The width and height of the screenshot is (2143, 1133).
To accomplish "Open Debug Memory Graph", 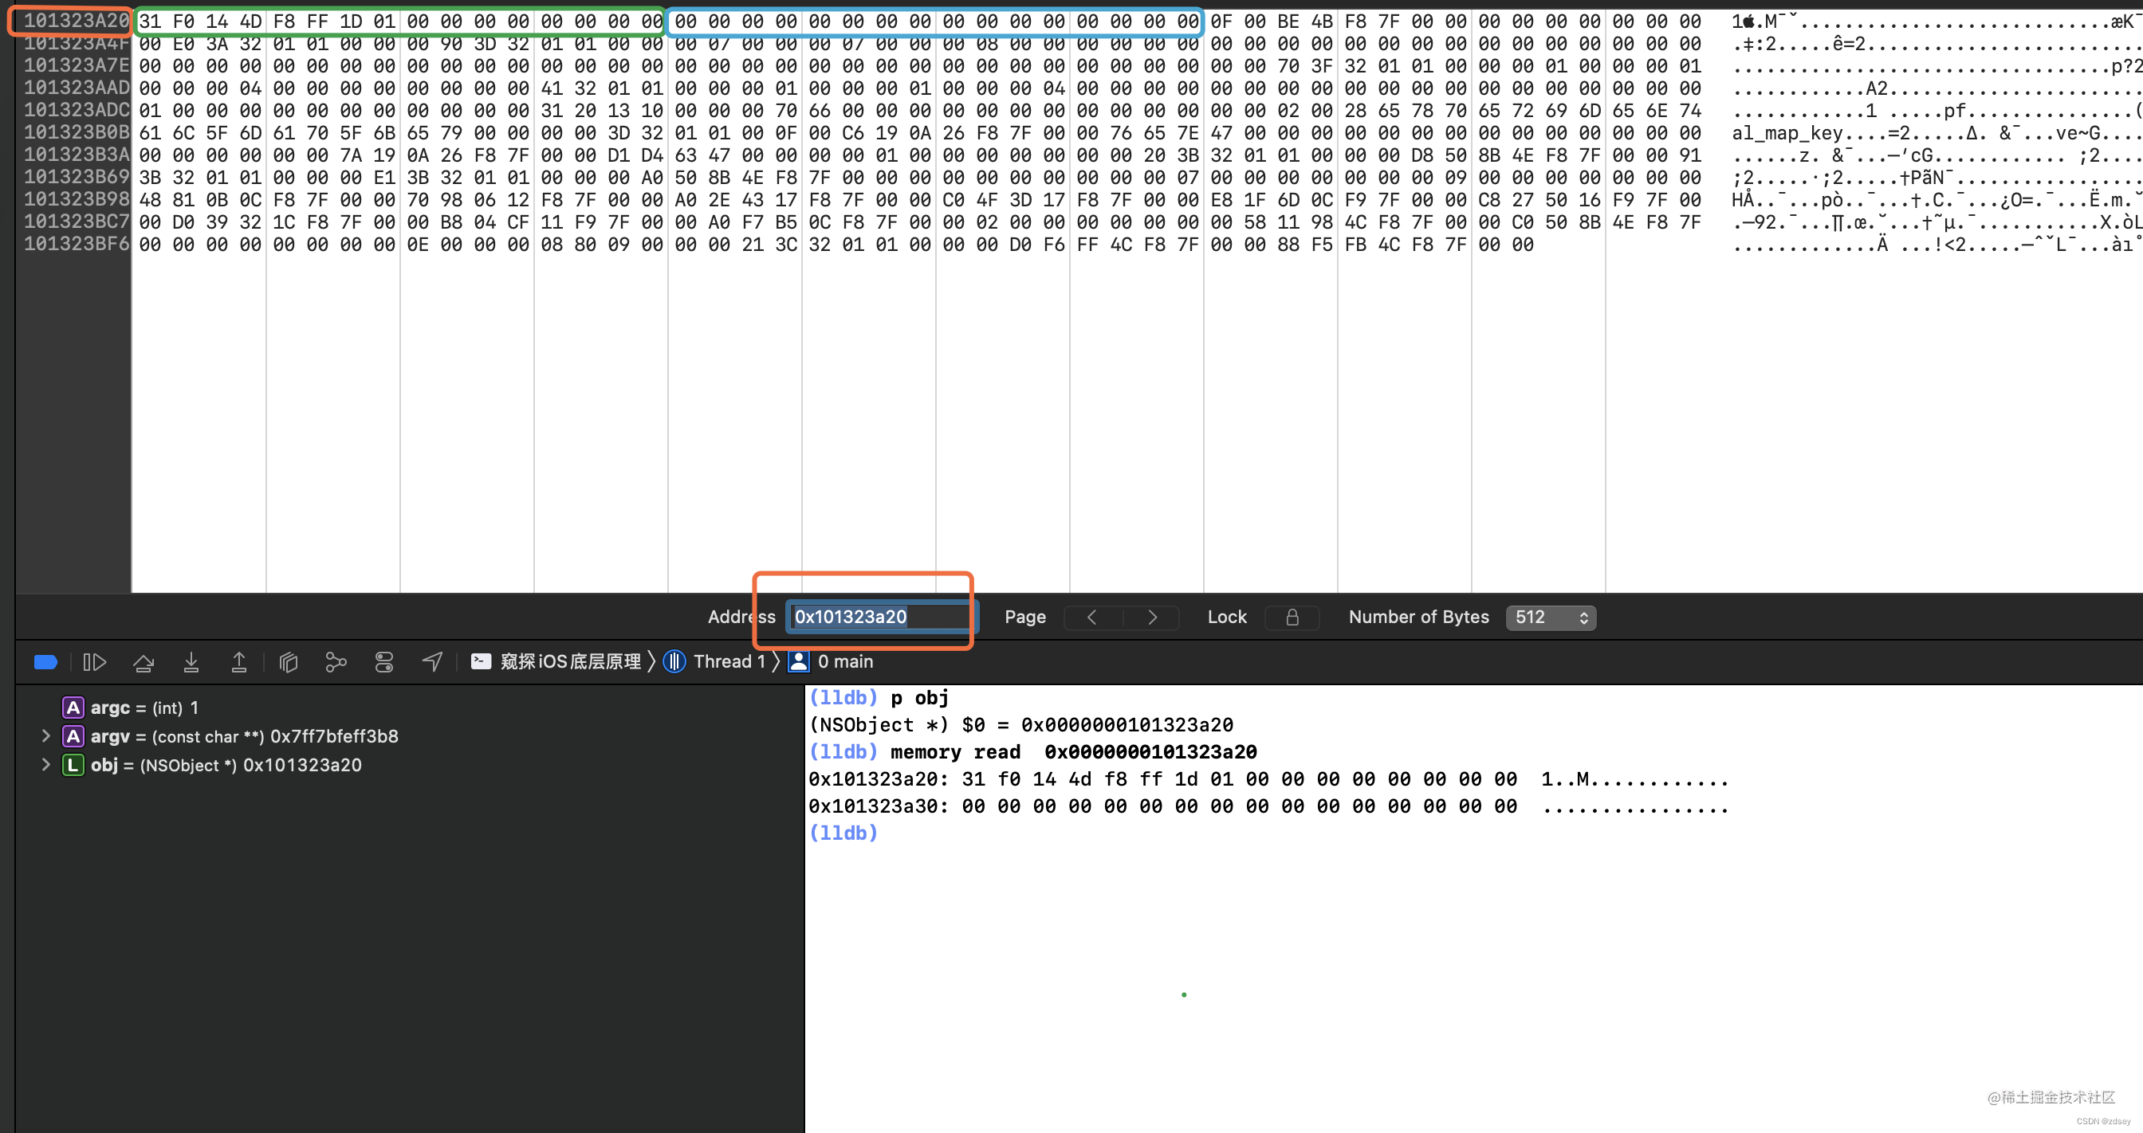I will click(x=336, y=661).
